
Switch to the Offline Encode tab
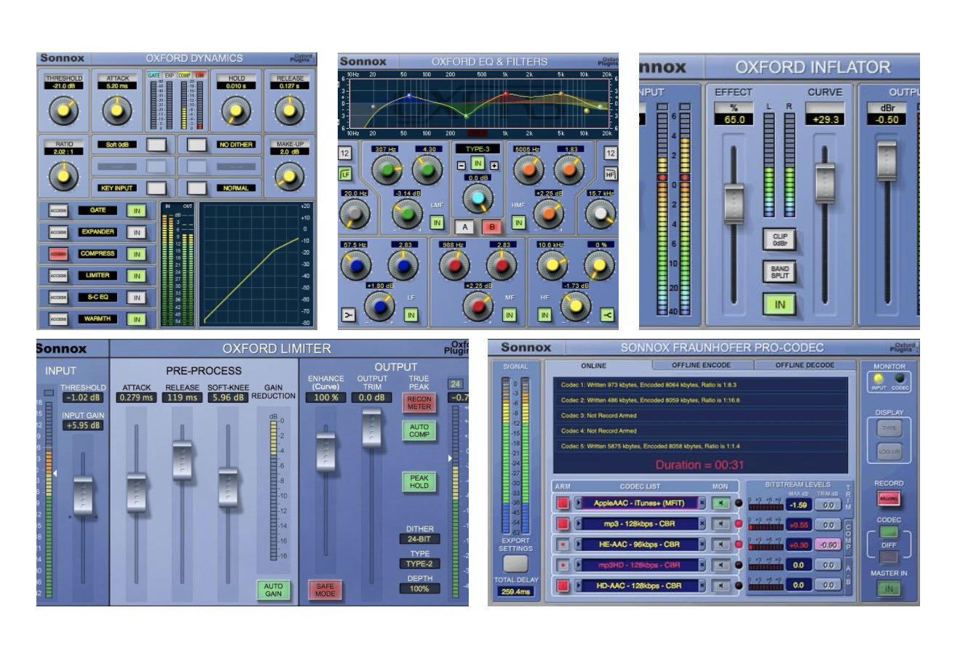[700, 365]
